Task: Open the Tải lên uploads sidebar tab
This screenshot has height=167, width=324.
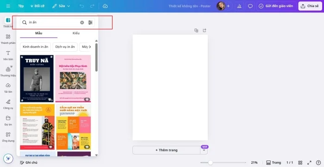Action: [x=8, y=88]
